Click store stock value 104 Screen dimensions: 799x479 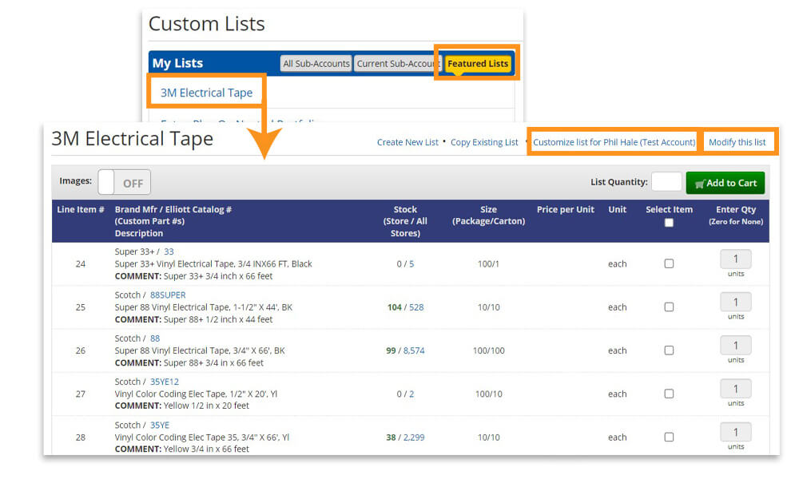395,307
